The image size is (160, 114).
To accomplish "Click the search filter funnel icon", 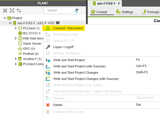I will (x=77, y=11).
